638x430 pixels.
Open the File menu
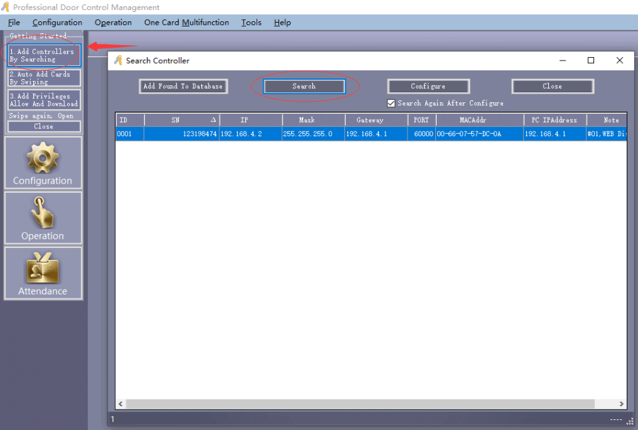(14, 23)
